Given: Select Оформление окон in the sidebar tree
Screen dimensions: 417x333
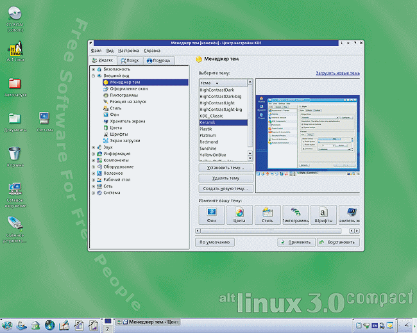Looking at the screenshot, I should [x=128, y=89].
